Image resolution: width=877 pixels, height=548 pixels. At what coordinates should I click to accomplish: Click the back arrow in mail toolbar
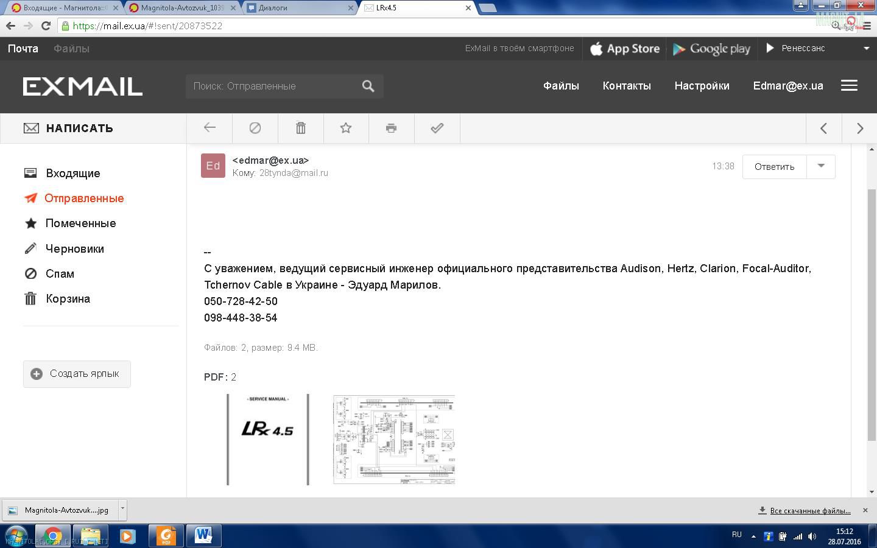tap(210, 128)
